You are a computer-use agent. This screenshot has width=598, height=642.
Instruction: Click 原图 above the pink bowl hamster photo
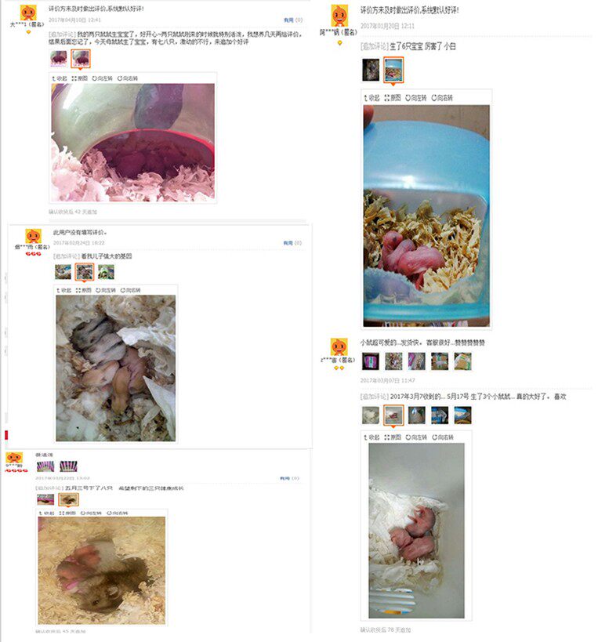pyautogui.click(x=79, y=78)
